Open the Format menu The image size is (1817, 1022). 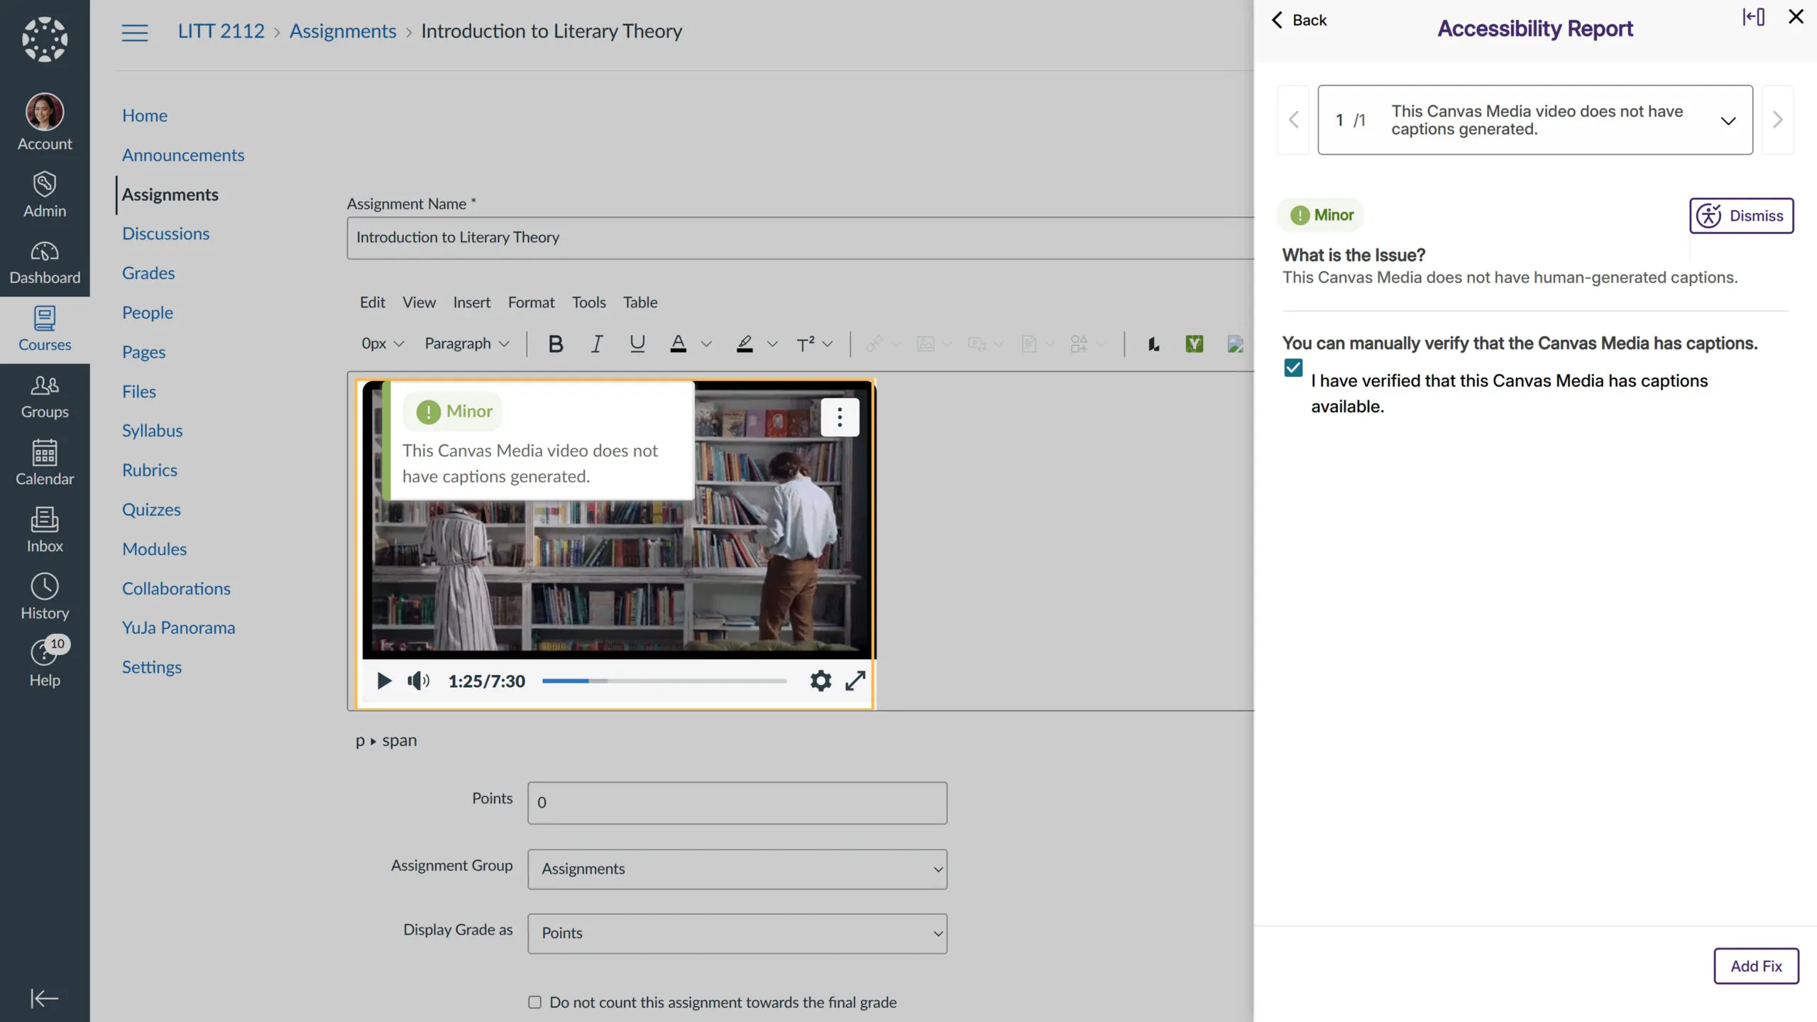pyautogui.click(x=531, y=302)
